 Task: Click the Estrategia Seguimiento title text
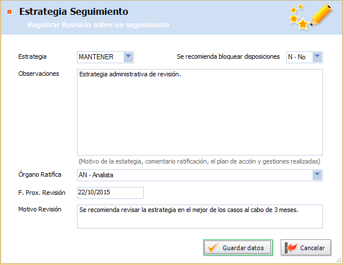pyautogui.click(x=74, y=11)
